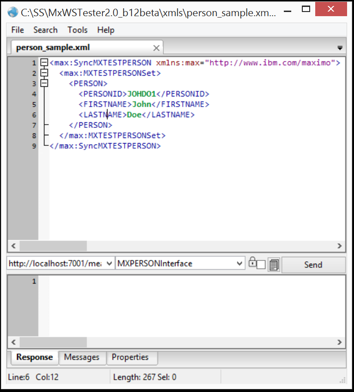
Task: Maximize the MxWSTester window
Action: tap(306, 9)
